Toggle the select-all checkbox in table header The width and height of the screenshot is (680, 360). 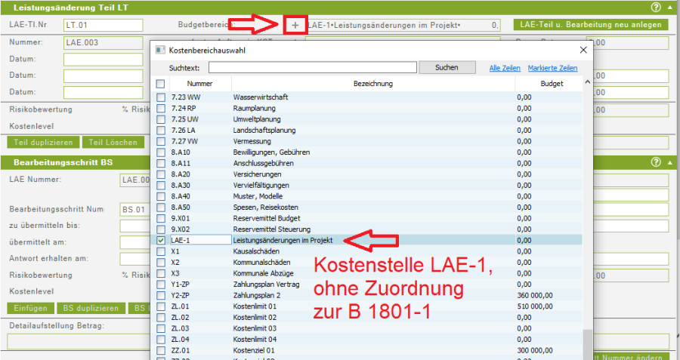(160, 84)
